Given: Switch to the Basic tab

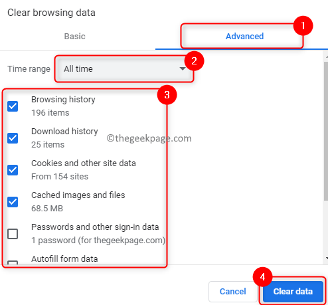Looking at the screenshot, I should tap(74, 36).
